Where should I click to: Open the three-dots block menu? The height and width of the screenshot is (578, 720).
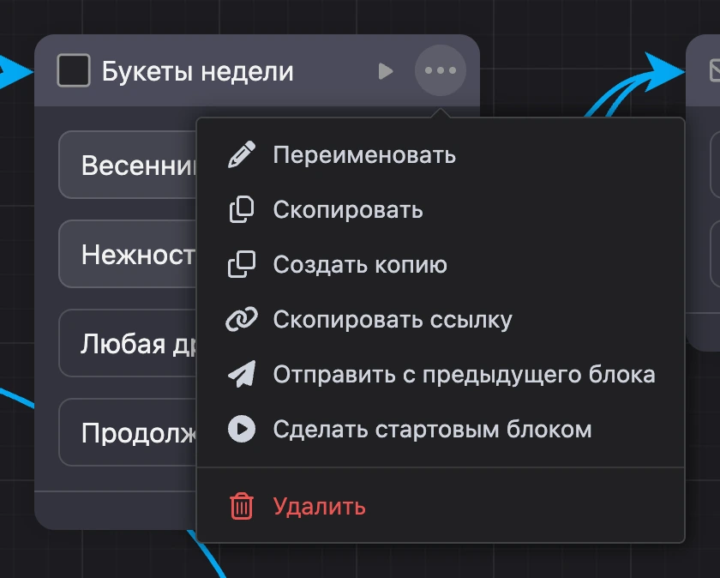pos(441,70)
